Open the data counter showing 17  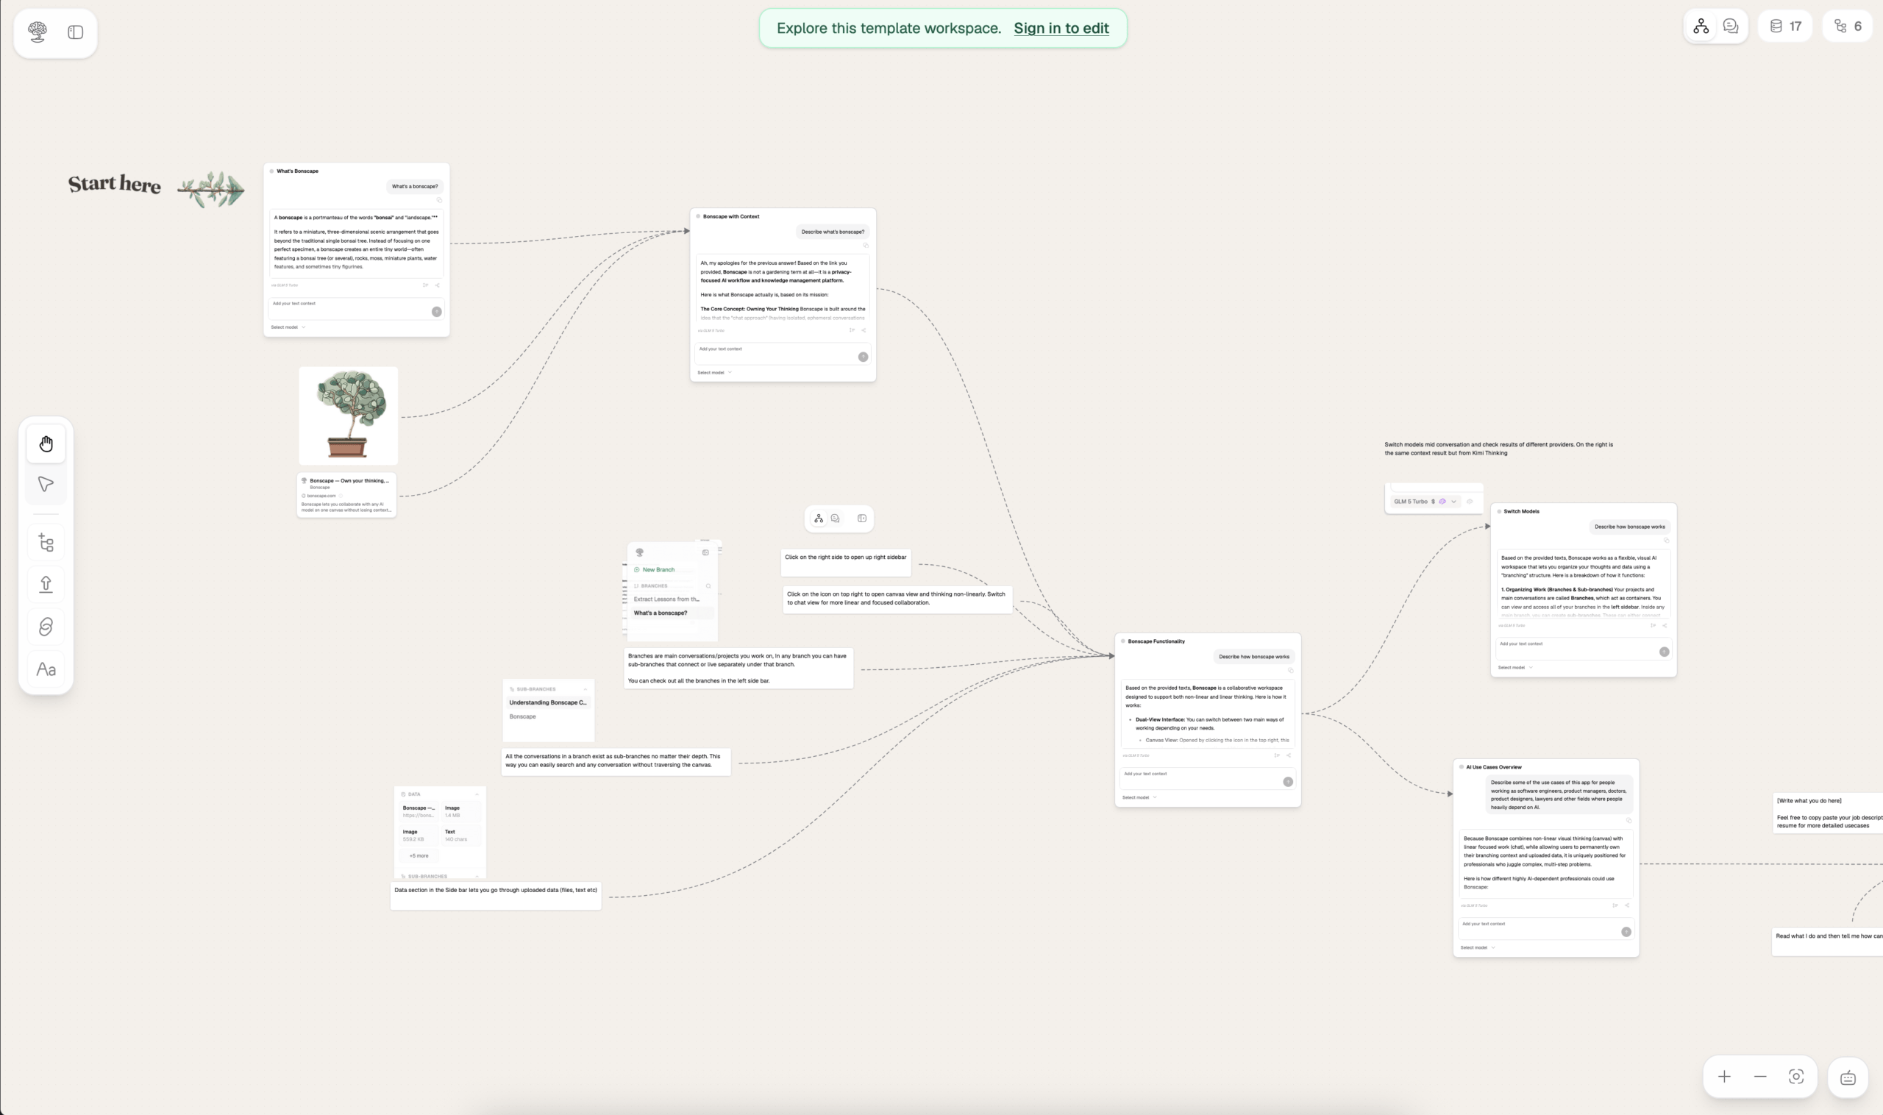1784,26
